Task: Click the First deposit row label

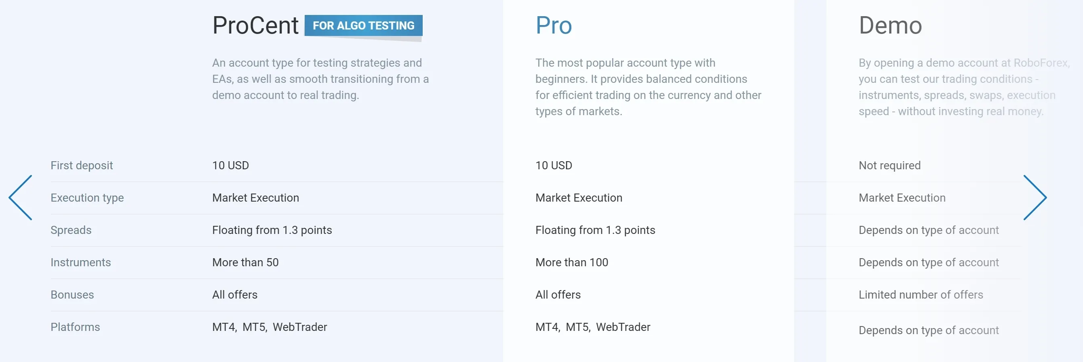Action: pyautogui.click(x=82, y=165)
